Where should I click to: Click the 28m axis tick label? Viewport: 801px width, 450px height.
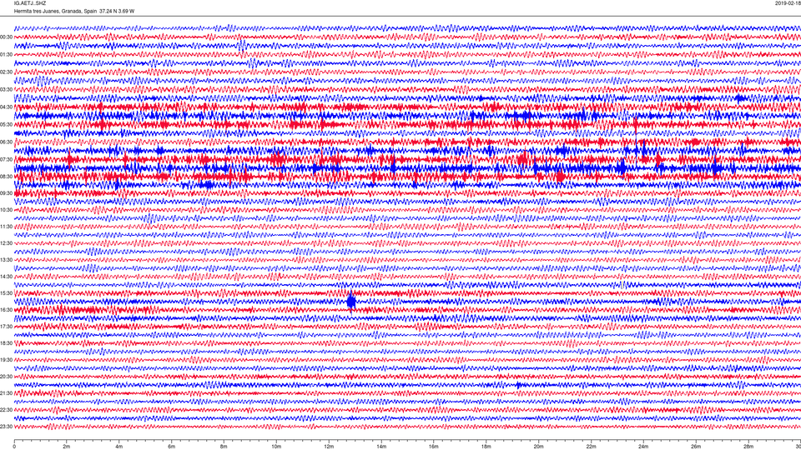click(748, 447)
